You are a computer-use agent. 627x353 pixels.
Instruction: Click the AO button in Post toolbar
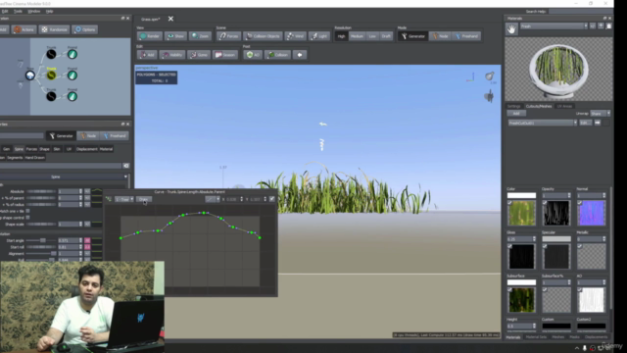pos(253,55)
